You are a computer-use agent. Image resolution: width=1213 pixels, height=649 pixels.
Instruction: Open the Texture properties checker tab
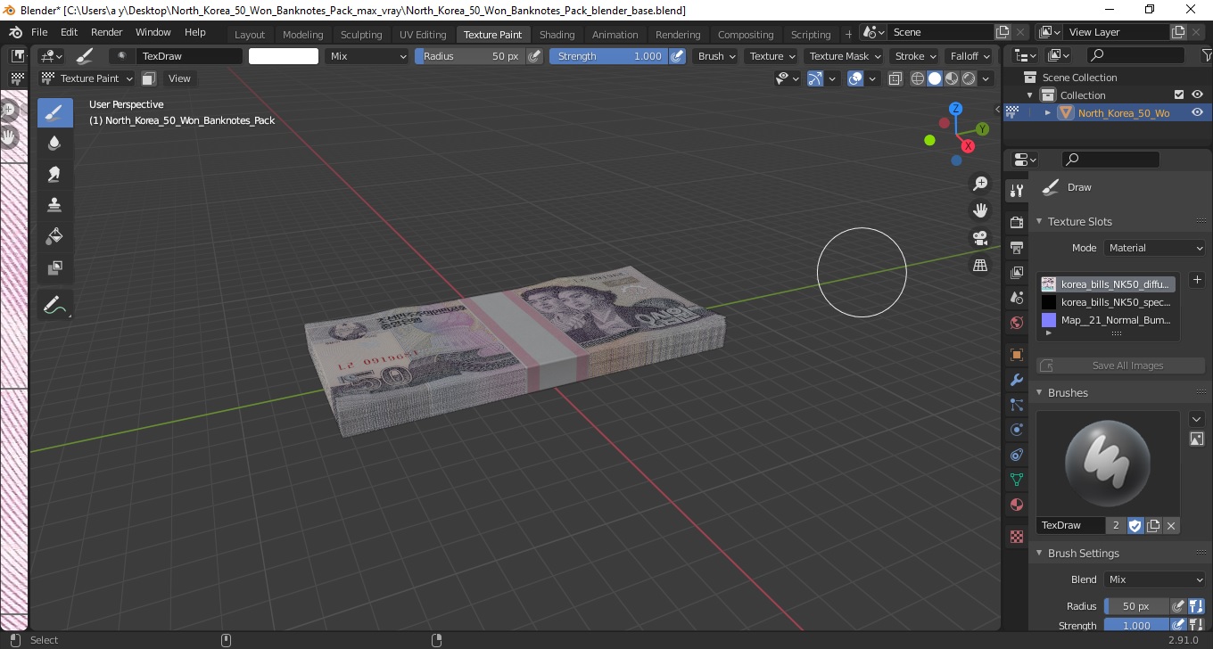pyautogui.click(x=1016, y=537)
